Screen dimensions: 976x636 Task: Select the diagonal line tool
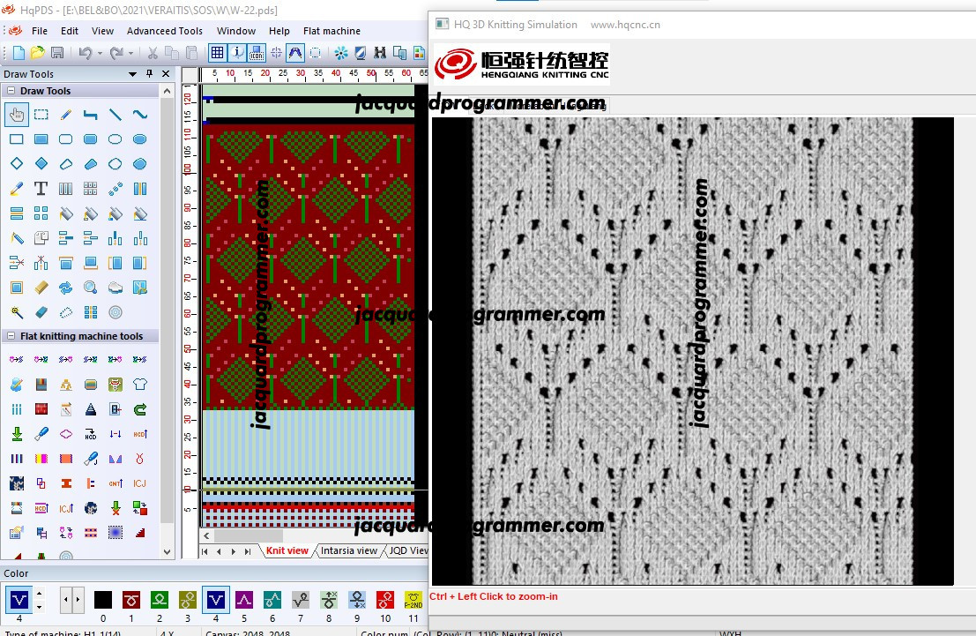[115, 115]
